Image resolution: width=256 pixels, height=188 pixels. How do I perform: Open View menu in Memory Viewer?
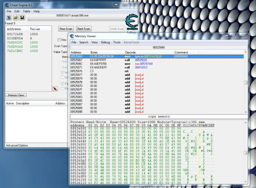pyautogui.click(x=94, y=42)
